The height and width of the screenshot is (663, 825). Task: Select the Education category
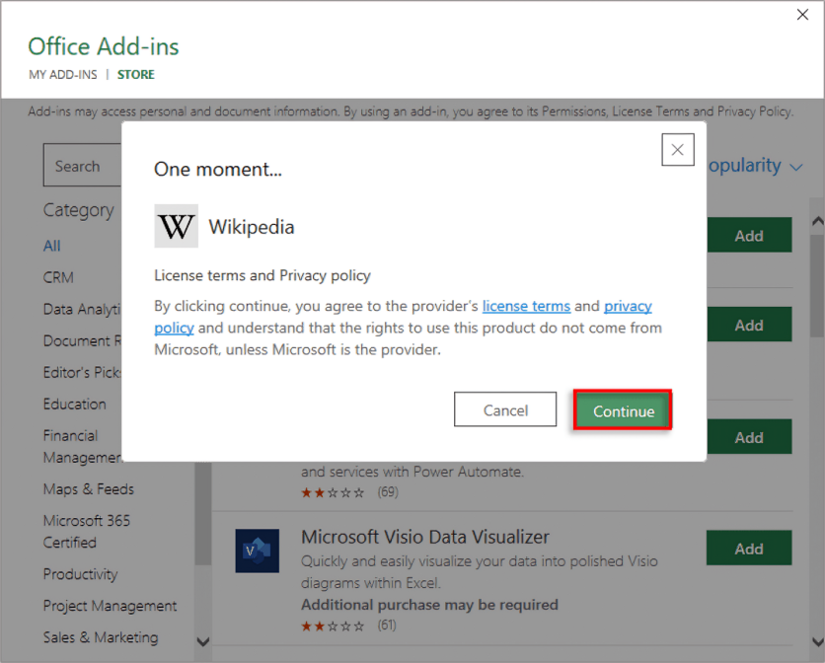coord(75,405)
